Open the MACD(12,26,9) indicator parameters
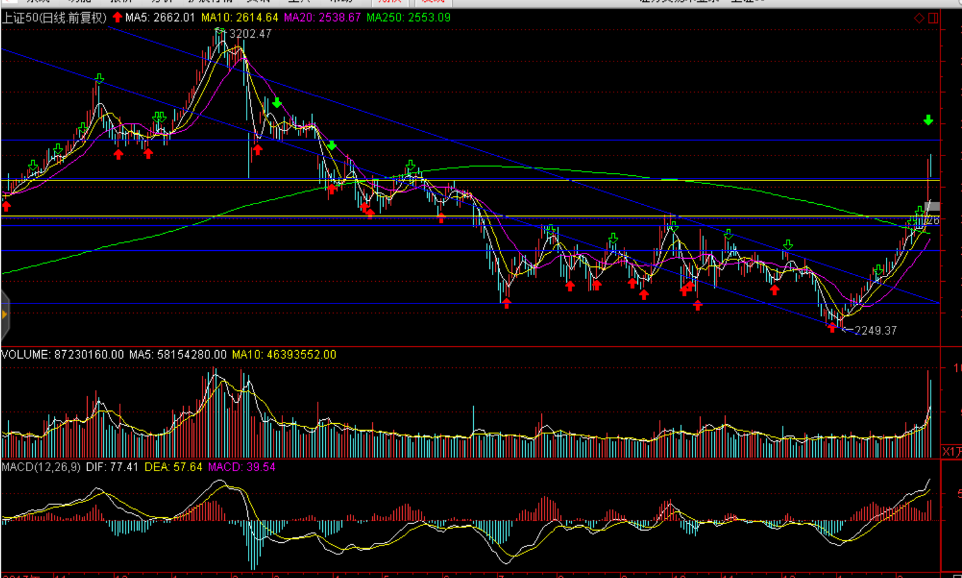962x578 pixels. 41,467
